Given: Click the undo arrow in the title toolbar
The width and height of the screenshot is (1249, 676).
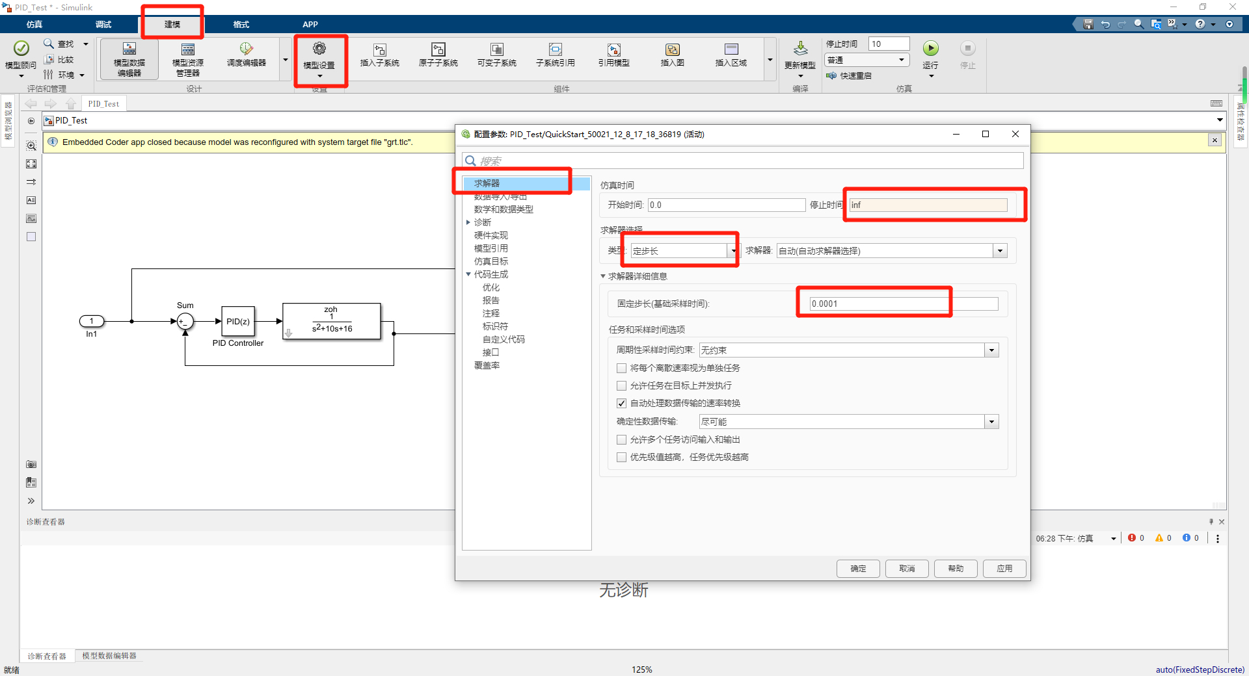Looking at the screenshot, I should [x=1105, y=24].
